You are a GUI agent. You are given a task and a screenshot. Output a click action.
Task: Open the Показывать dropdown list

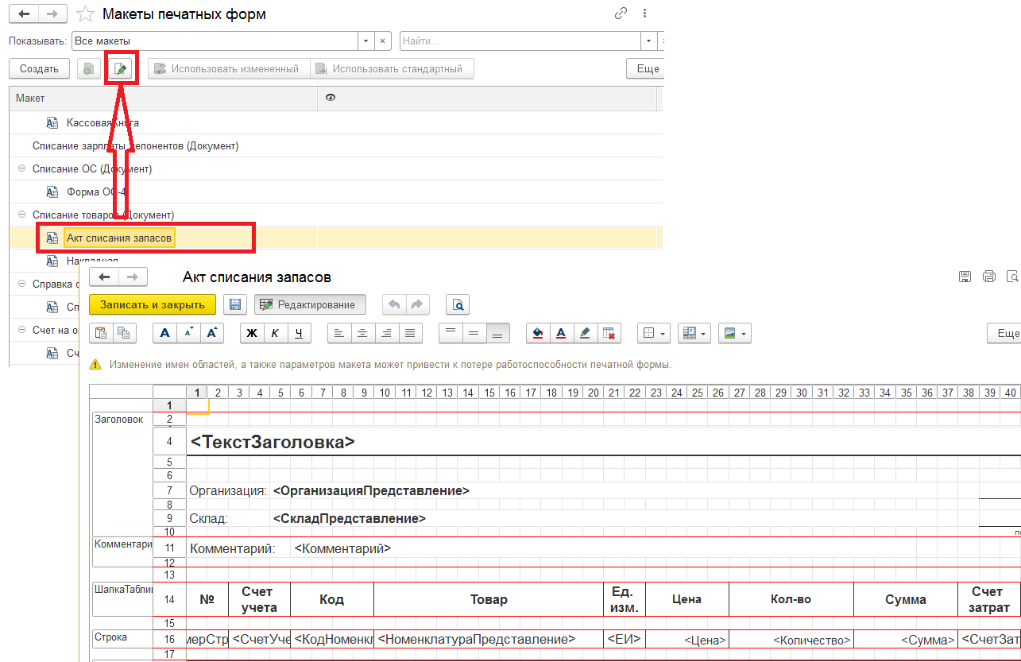point(365,41)
